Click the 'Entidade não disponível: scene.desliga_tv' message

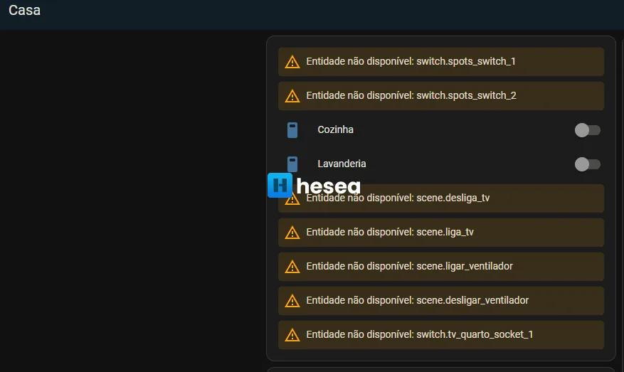click(x=441, y=198)
